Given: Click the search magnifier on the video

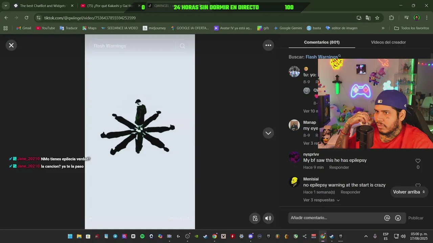Looking at the screenshot, I should tap(182, 46).
